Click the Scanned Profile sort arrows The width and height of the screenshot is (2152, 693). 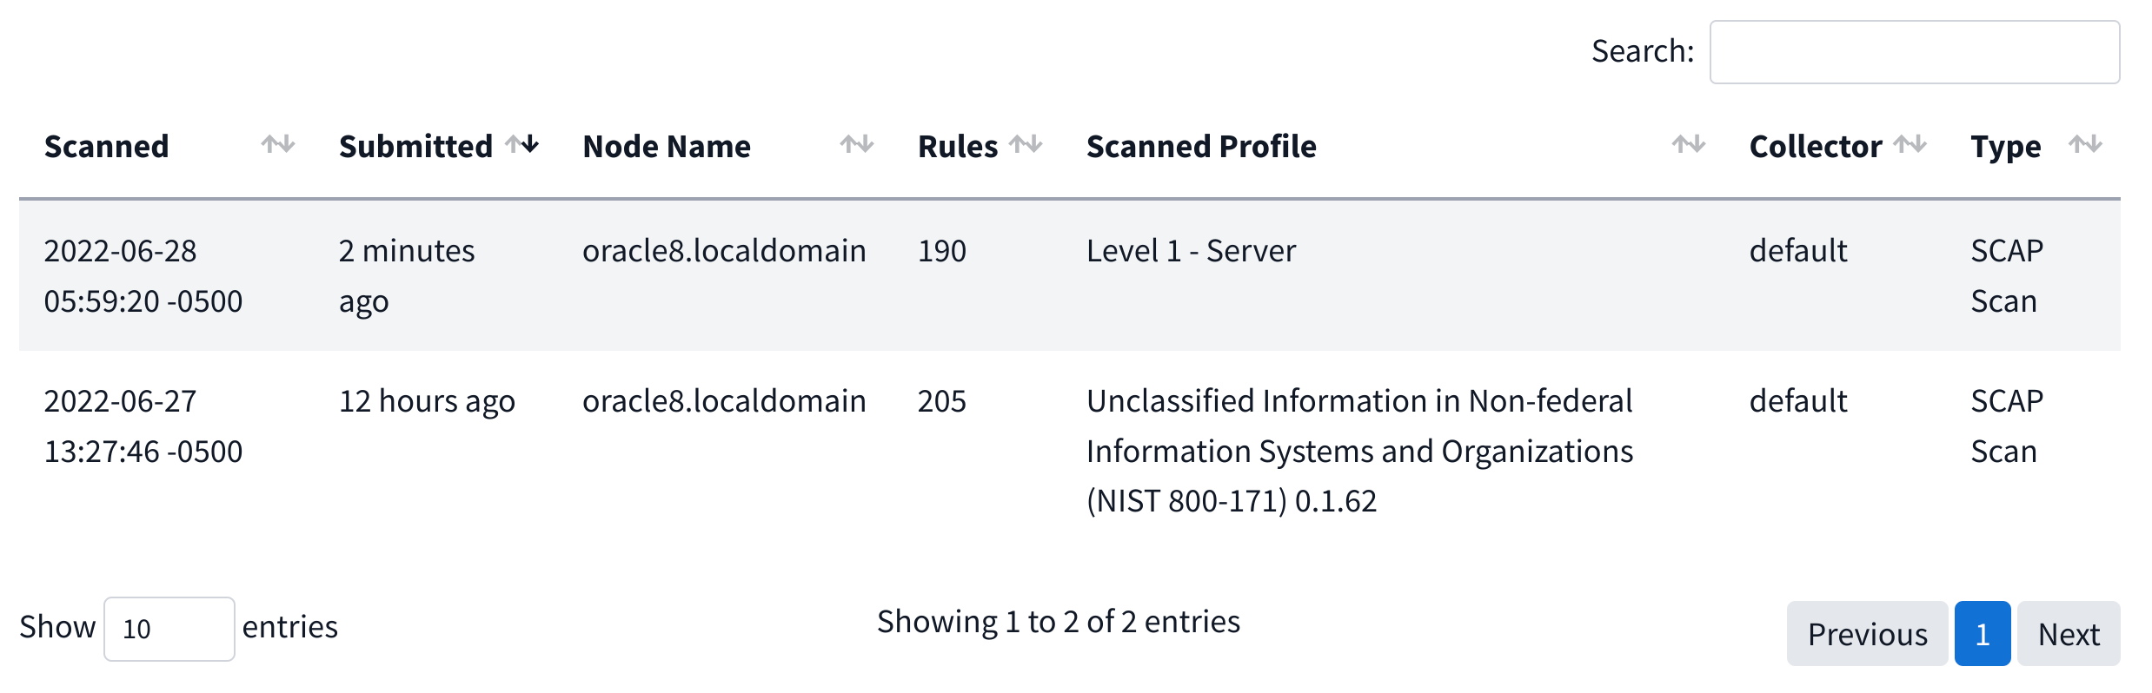tap(1688, 145)
